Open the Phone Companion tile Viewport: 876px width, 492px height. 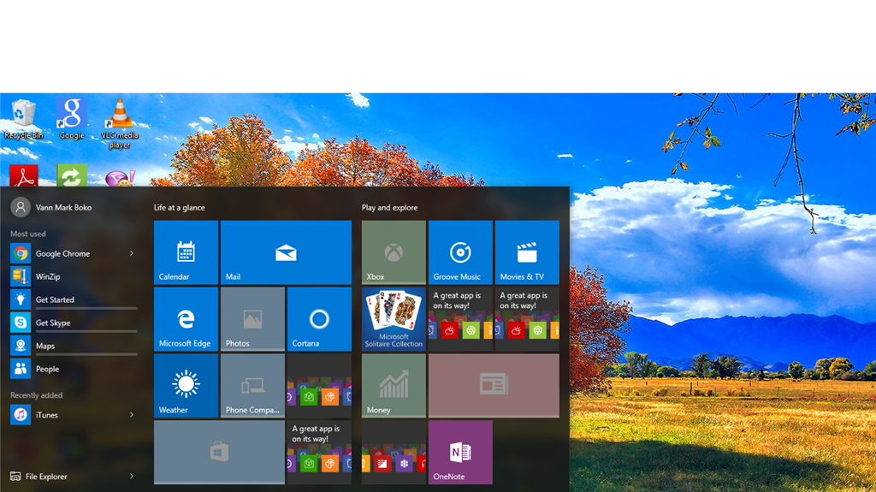click(252, 386)
